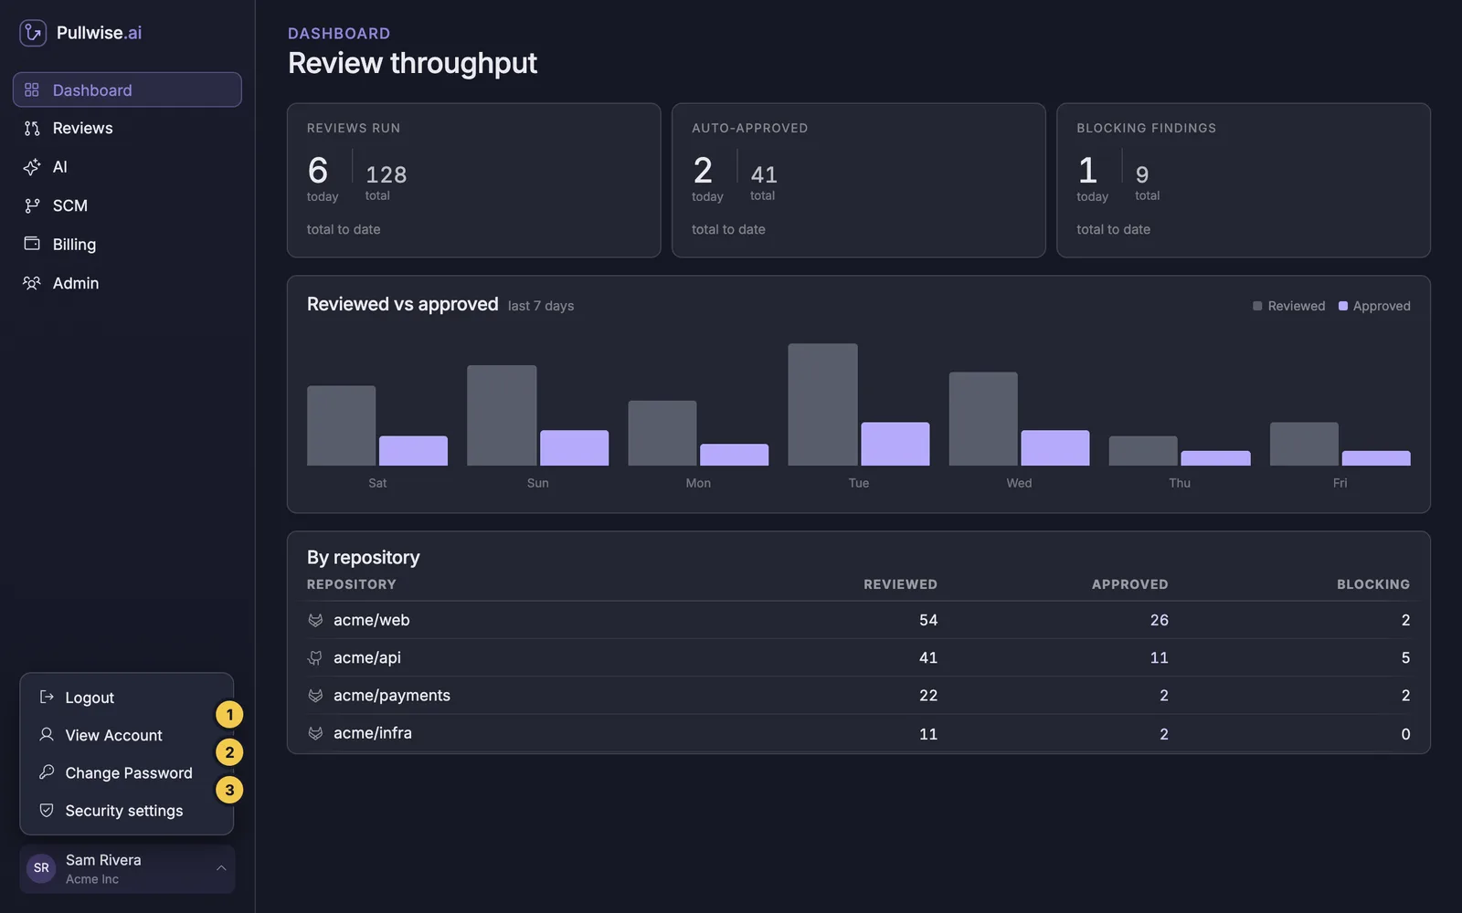
Task: Go to the Reviews nav label
Action: coord(83,129)
